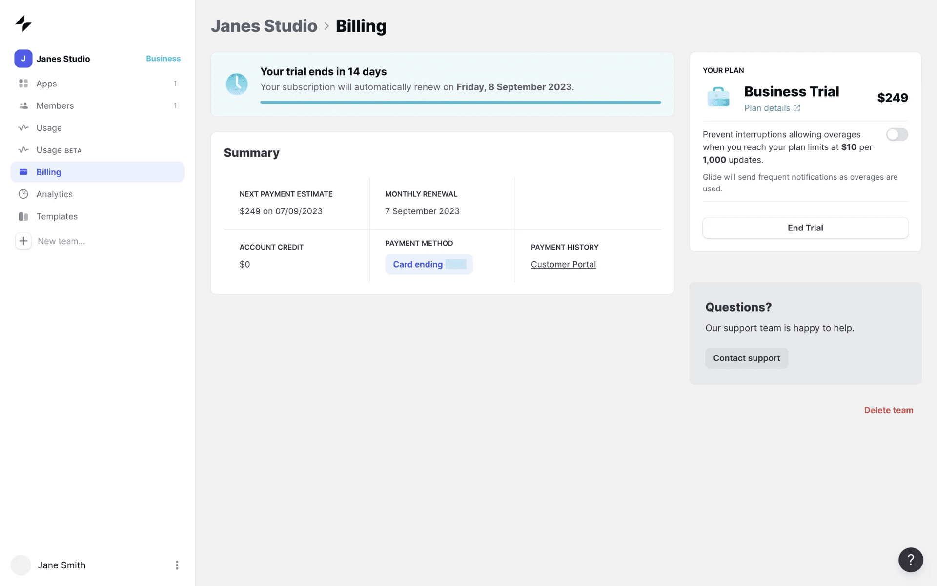Open the Usage BETA menu item
This screenshot has width=937, height=586.
59,150
